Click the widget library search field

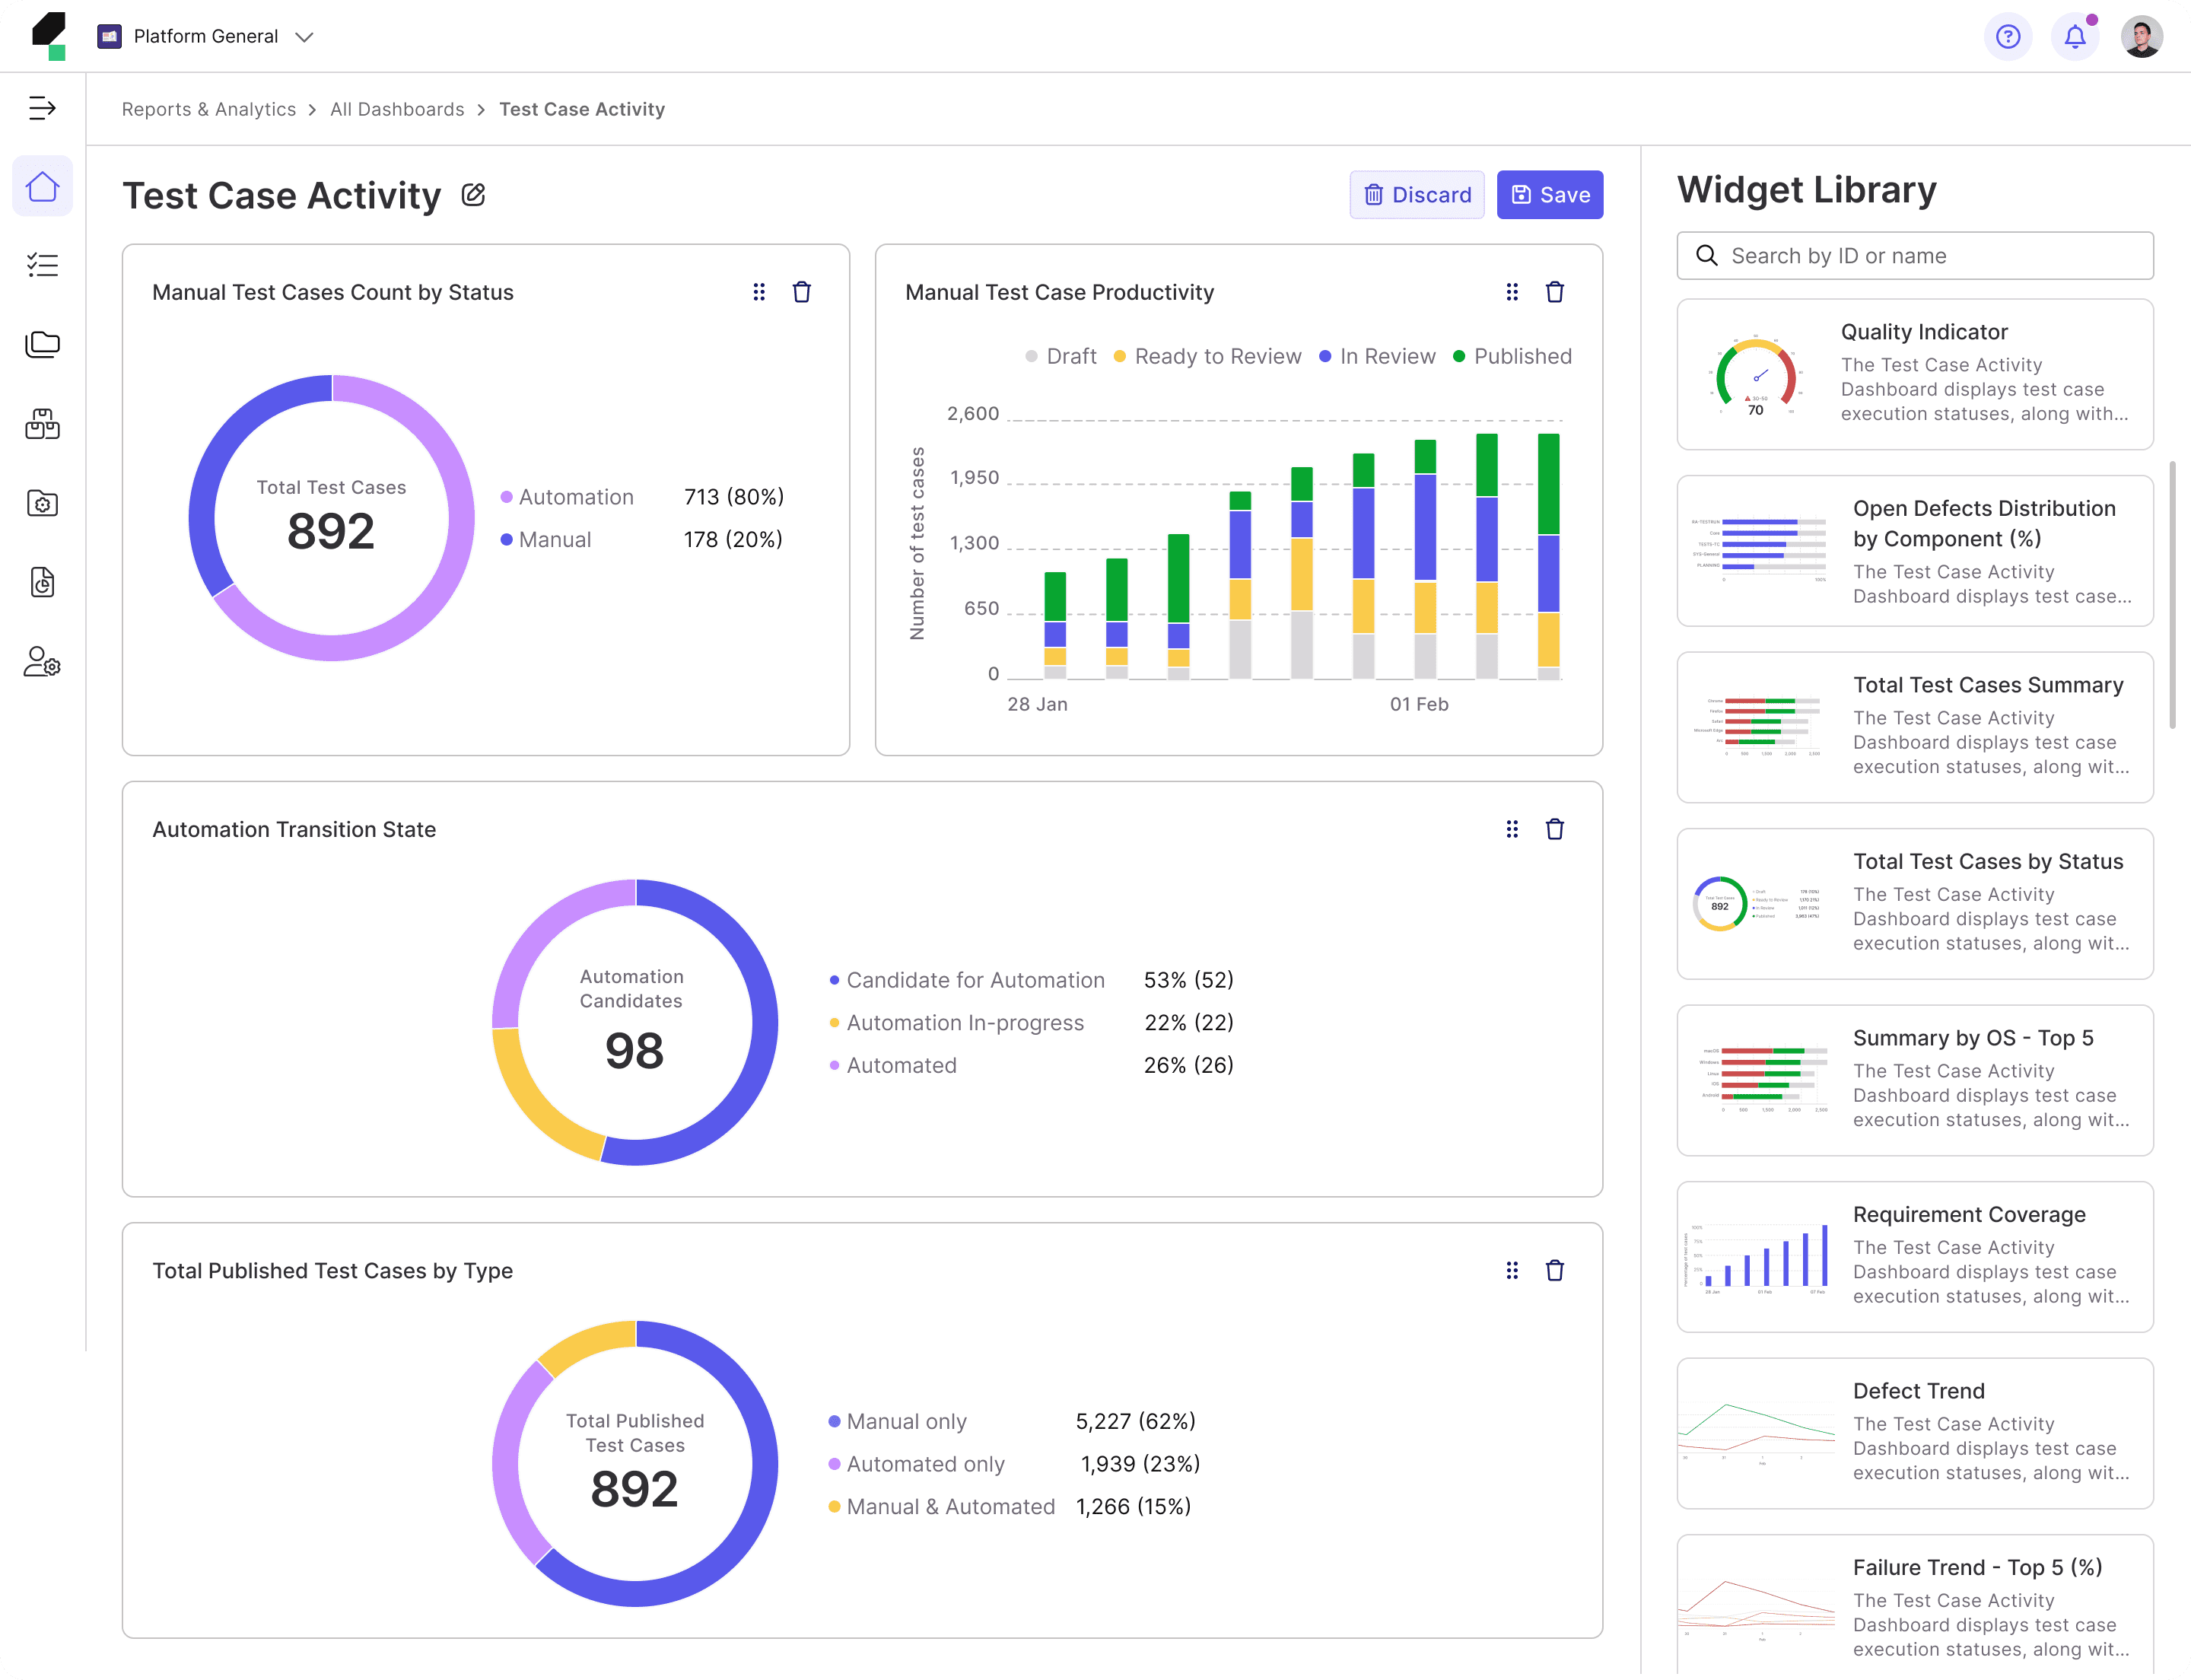point(1914,256)
